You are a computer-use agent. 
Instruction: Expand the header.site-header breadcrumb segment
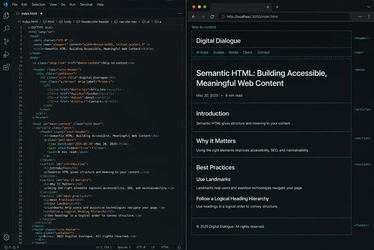pos(95,21)
